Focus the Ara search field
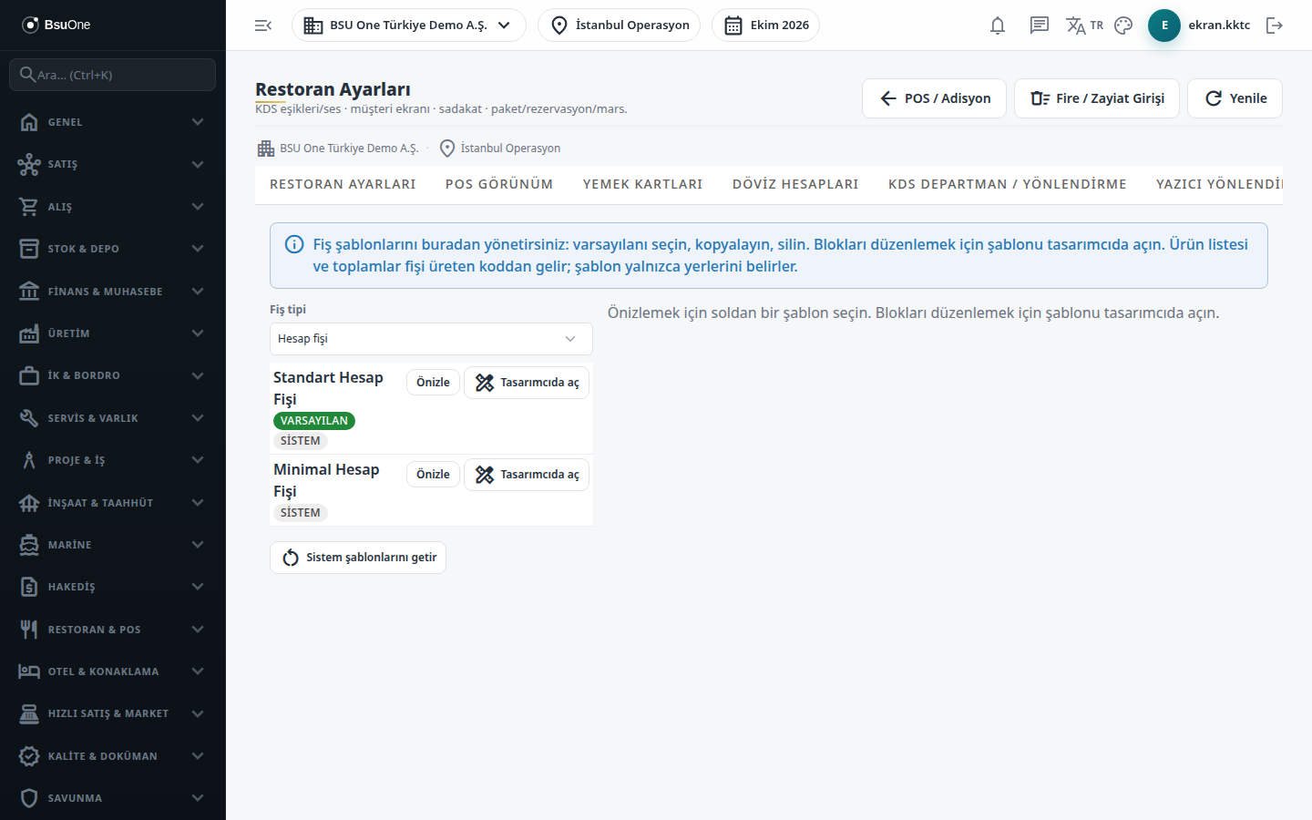The image size is (1312, 820). [x=113, y=75]
